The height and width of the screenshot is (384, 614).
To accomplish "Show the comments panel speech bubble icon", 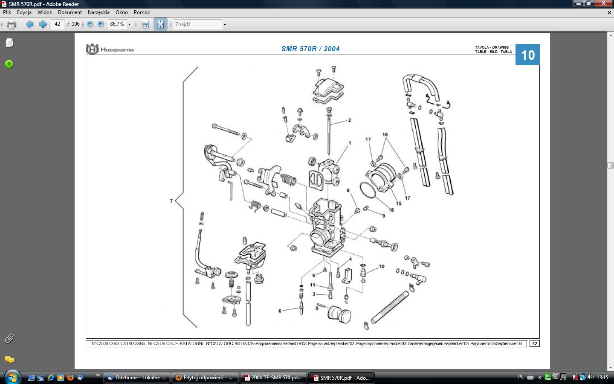I will click(9, 360).
